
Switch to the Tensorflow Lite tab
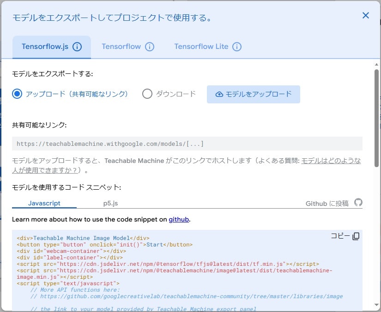[x=201, y=47]
